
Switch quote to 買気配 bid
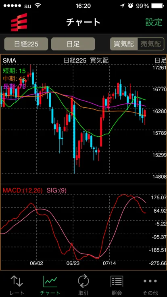124,44
